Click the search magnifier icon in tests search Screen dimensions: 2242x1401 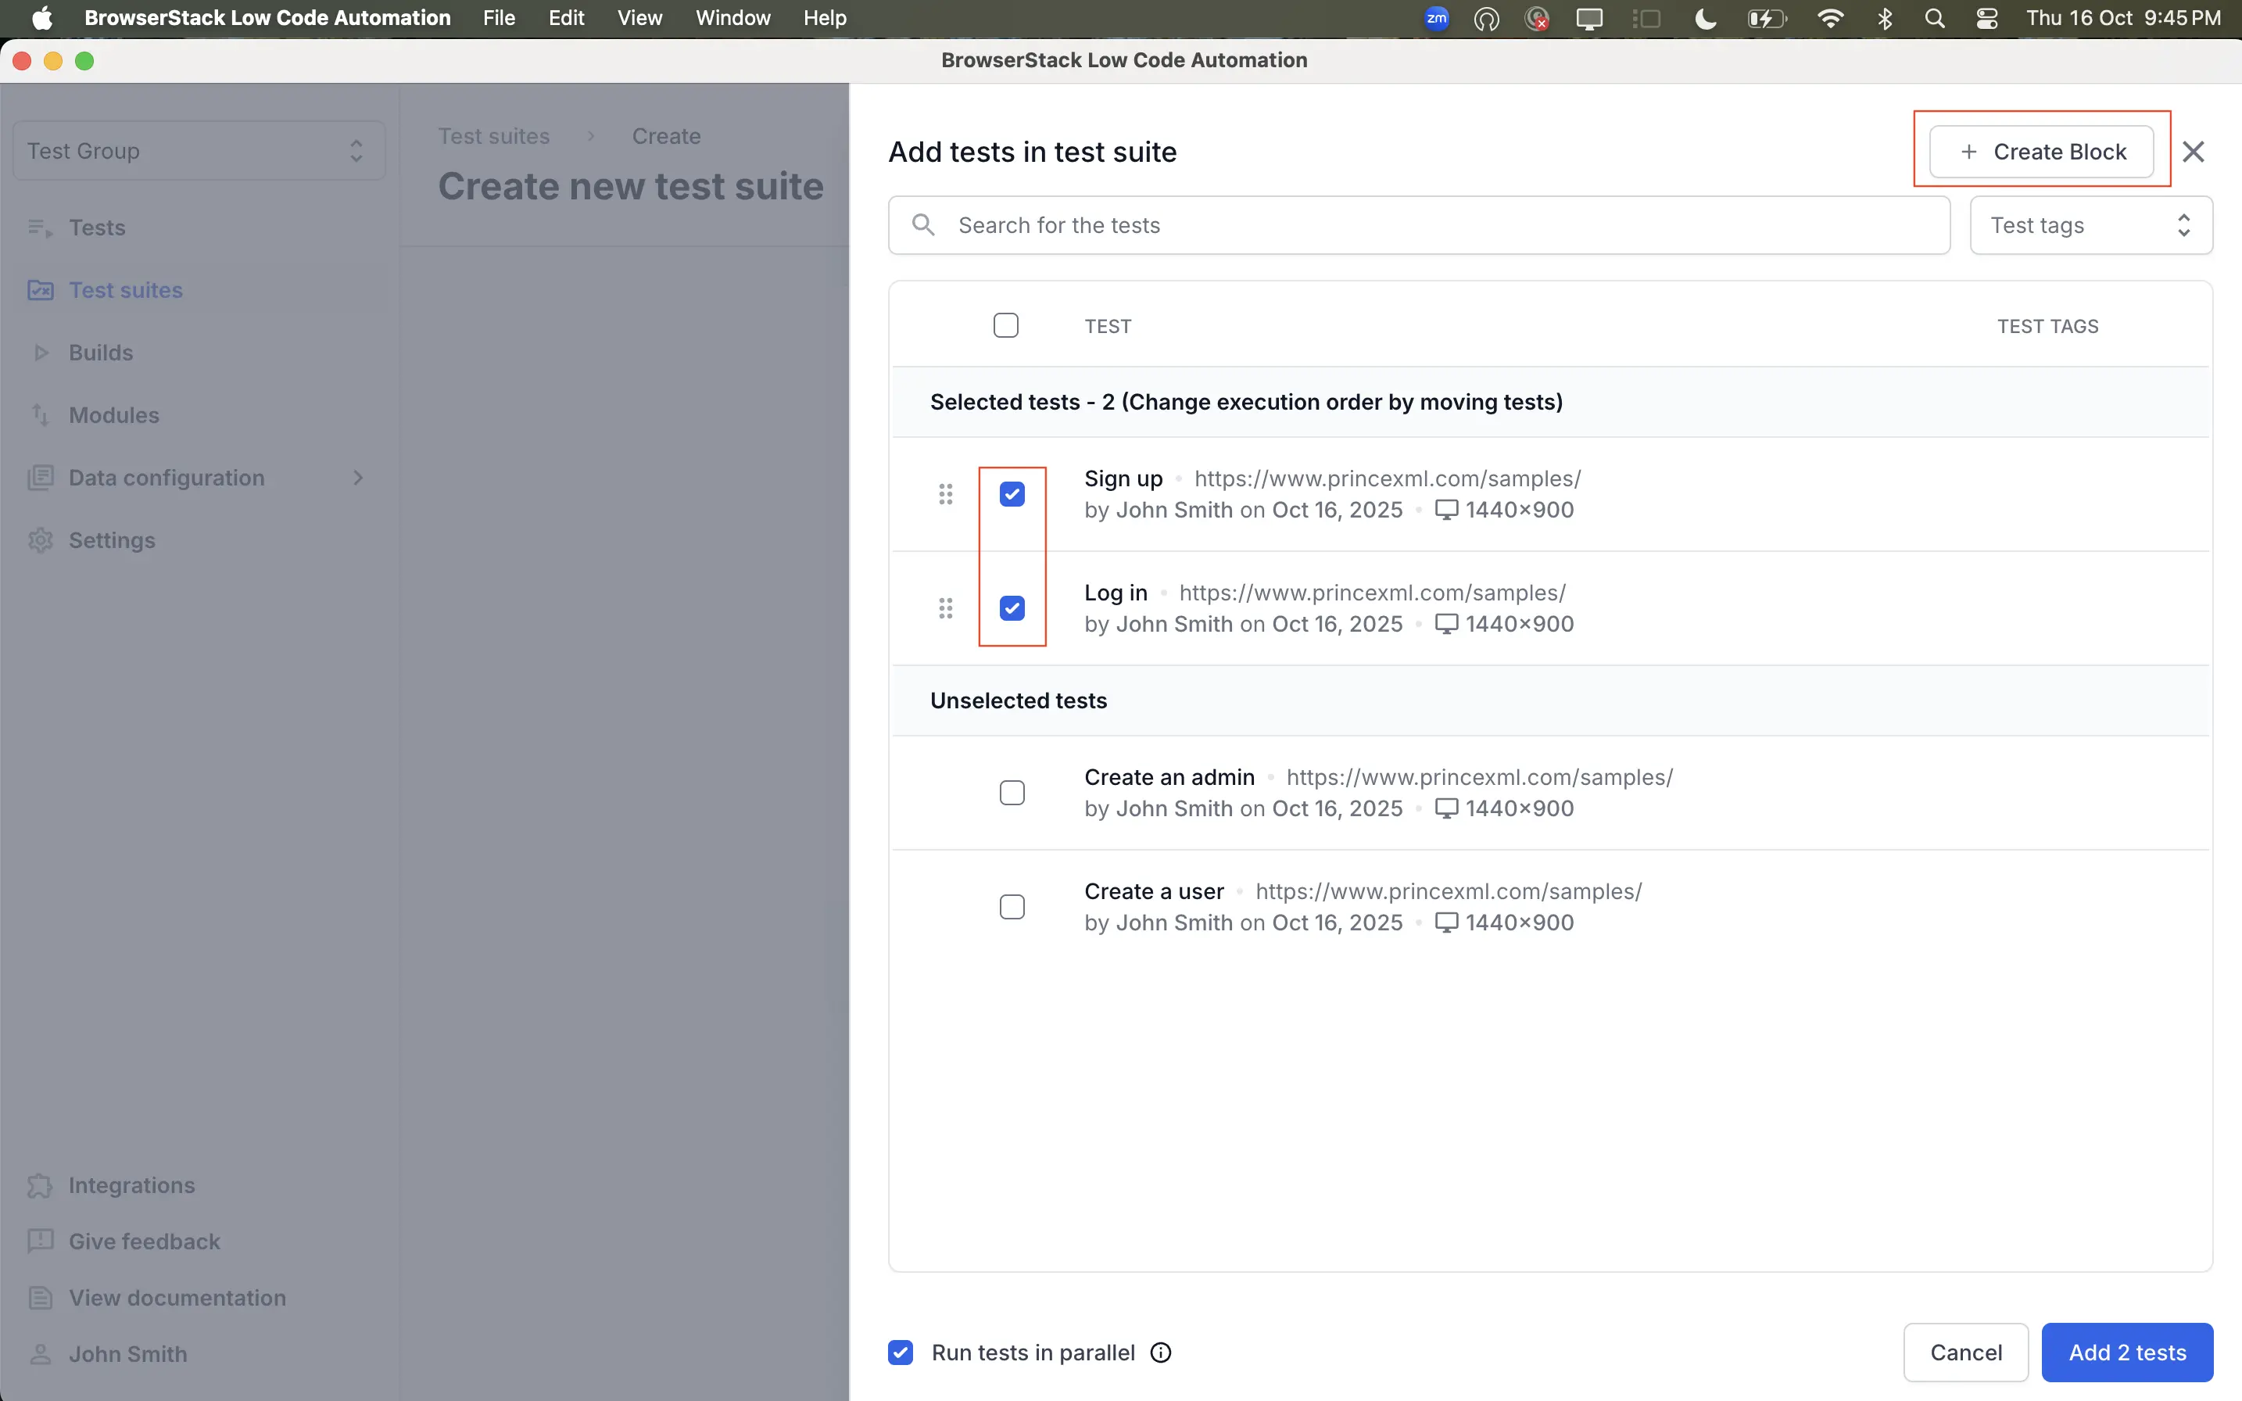coord(922,224)
